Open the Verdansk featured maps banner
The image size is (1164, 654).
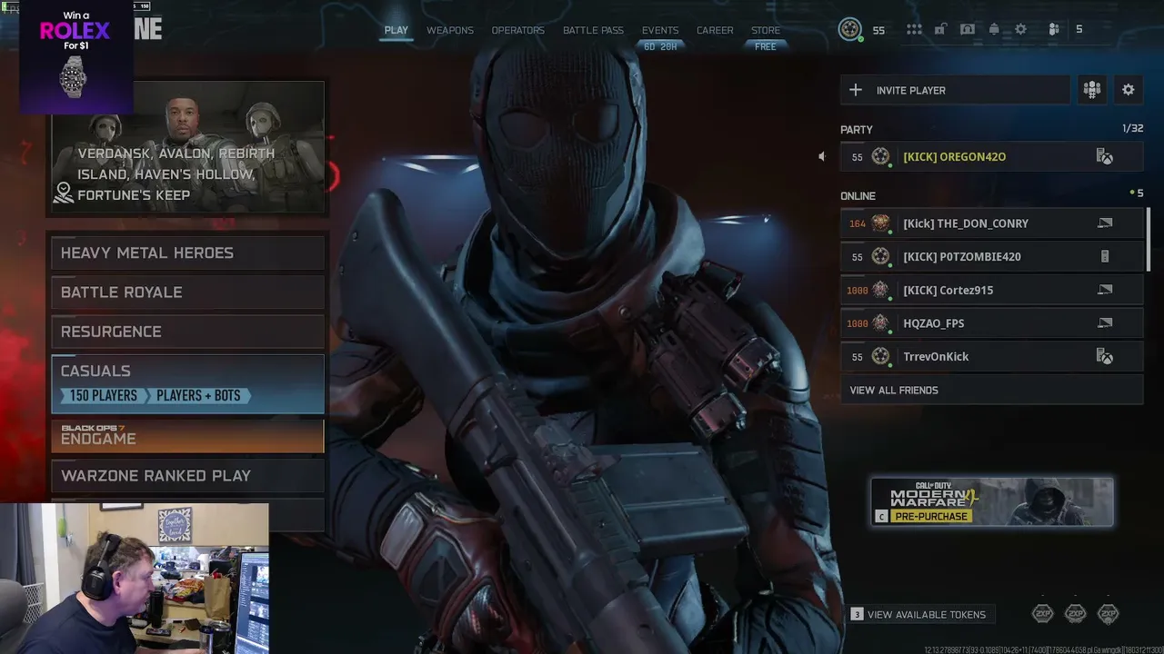187,147
